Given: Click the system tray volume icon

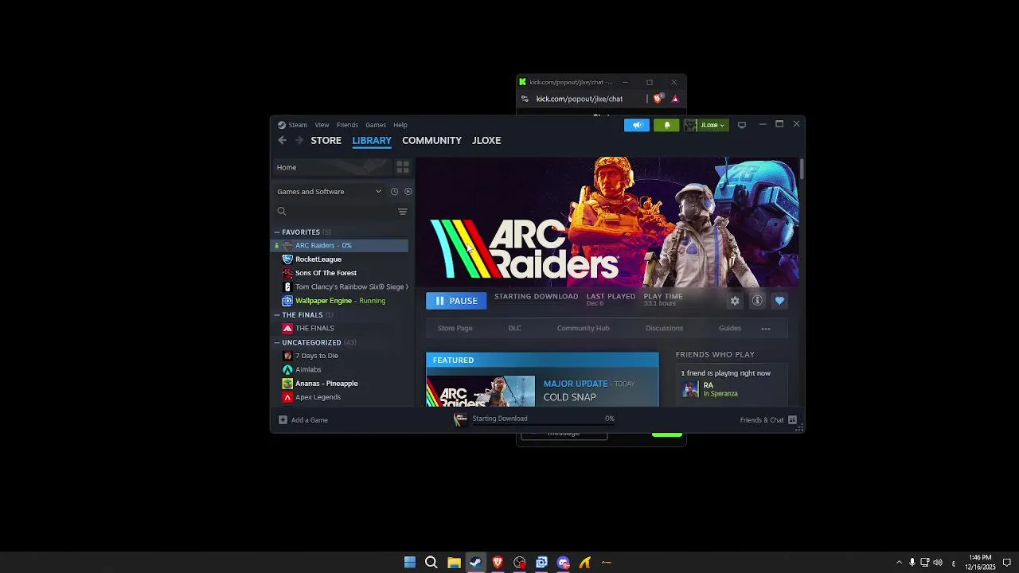Looking at the screenshot, I should [x=938, y=563].
